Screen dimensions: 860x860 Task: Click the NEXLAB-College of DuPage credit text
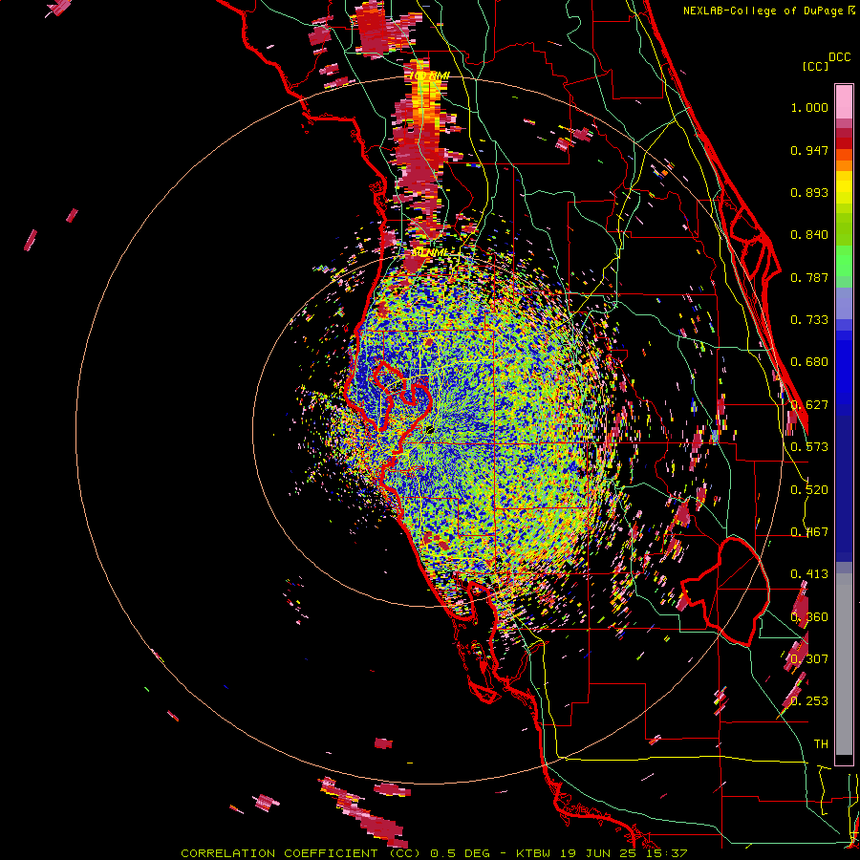(x=763, y=11)
